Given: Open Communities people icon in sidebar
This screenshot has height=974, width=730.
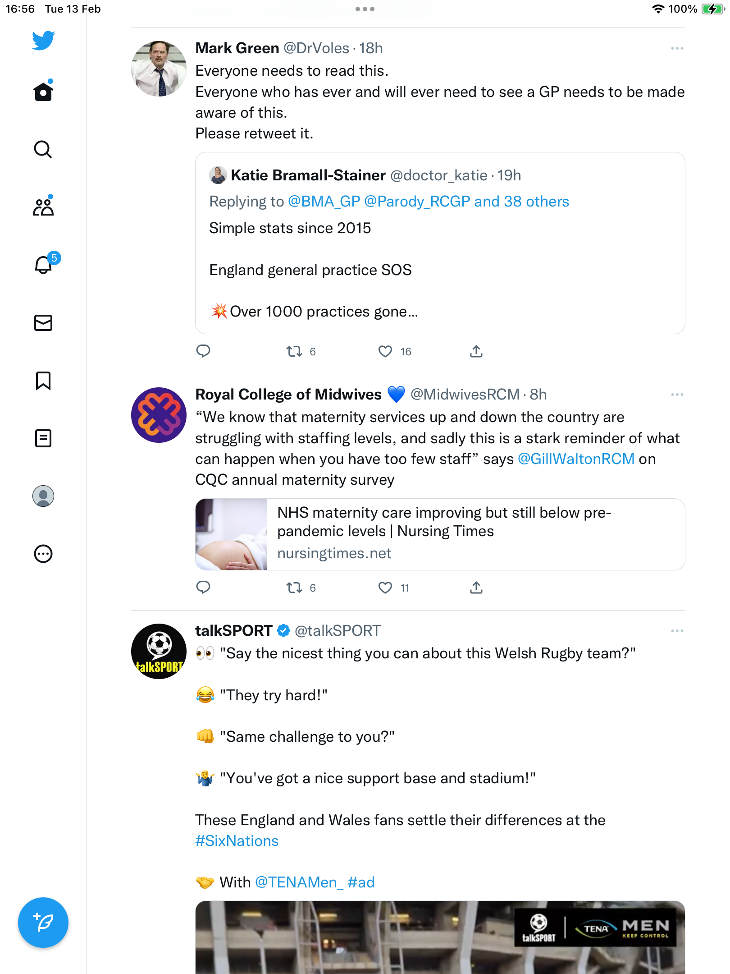Looking at the screenshot, I should [43, 207].
